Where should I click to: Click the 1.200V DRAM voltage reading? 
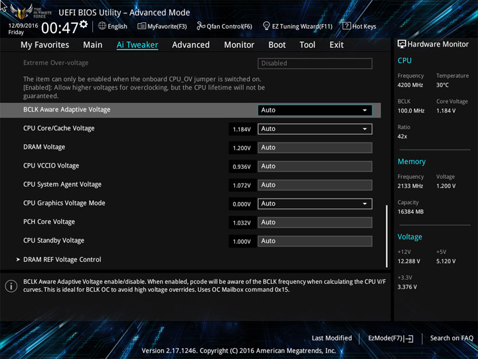(242, 148)
